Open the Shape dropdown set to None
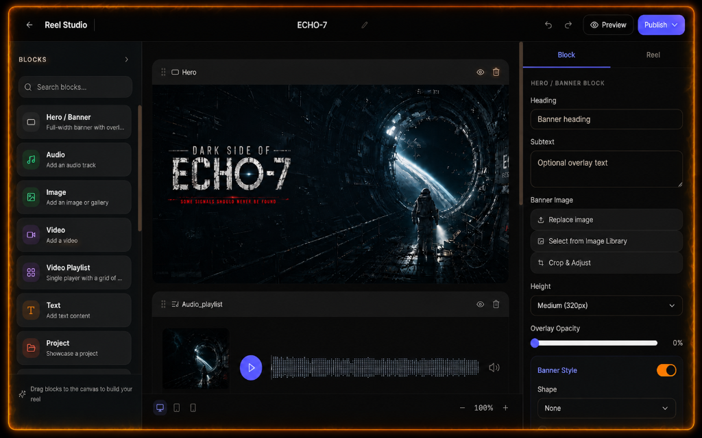Image resolution: width=702 pixels, height=438 pixels. click(x=606, y=408)
